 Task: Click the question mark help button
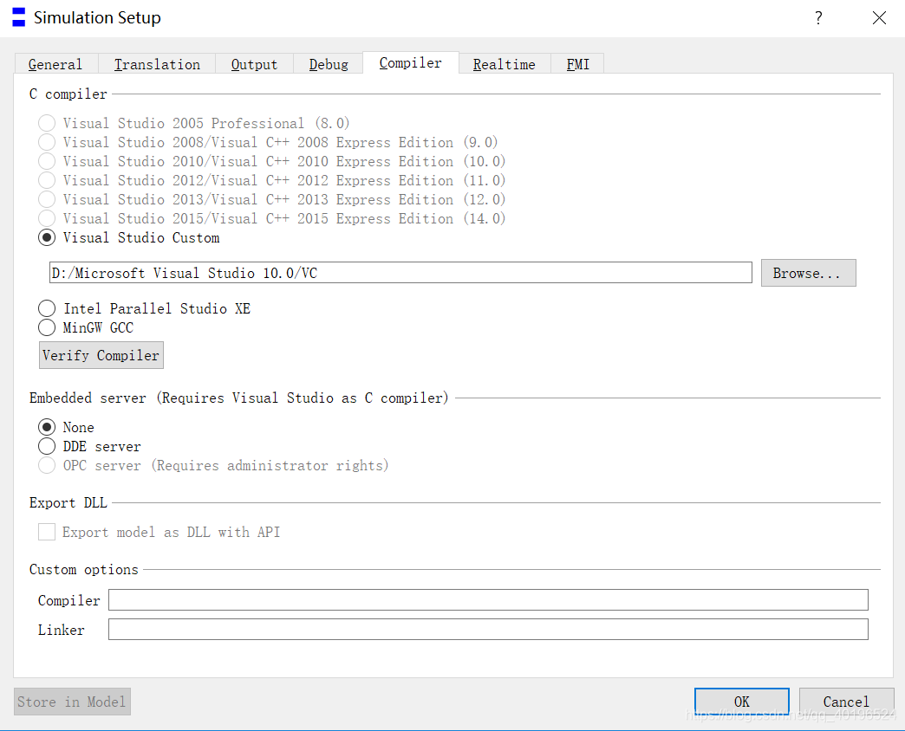click(818, 18)
